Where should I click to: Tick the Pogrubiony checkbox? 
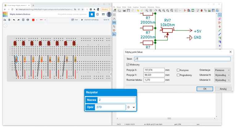[178, 75]
